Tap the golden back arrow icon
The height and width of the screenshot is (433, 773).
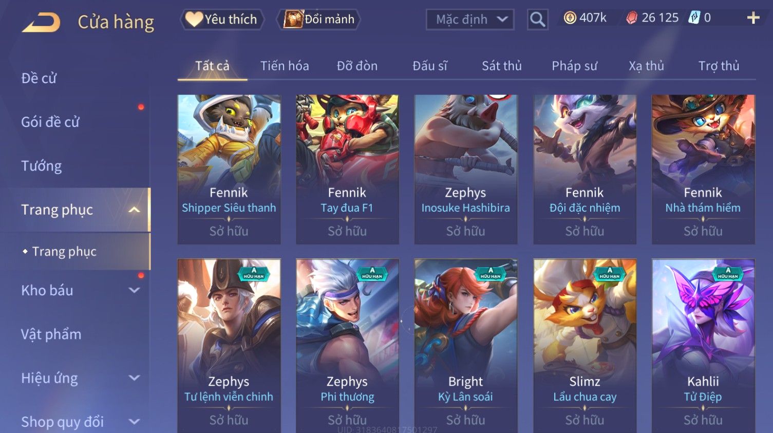pyautogui.click(x=41, y=23)
